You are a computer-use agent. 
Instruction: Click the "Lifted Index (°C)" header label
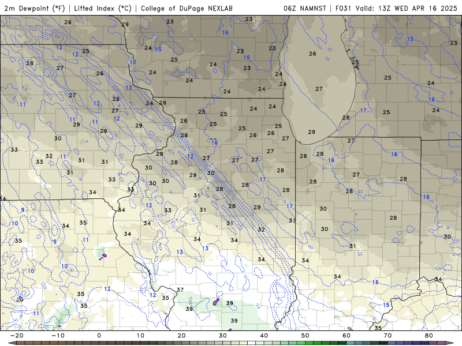pyautogui.click(x=103, y=8)
